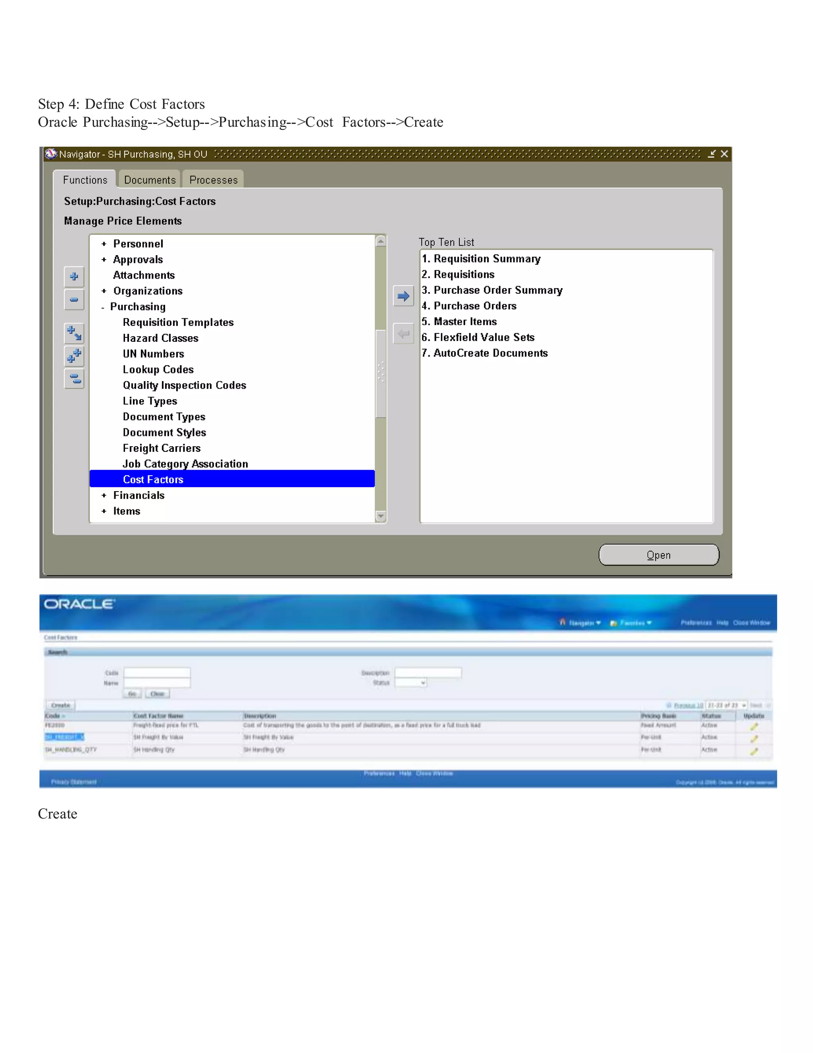Click Preferences link in Oracle header

(x=696, y=623)
